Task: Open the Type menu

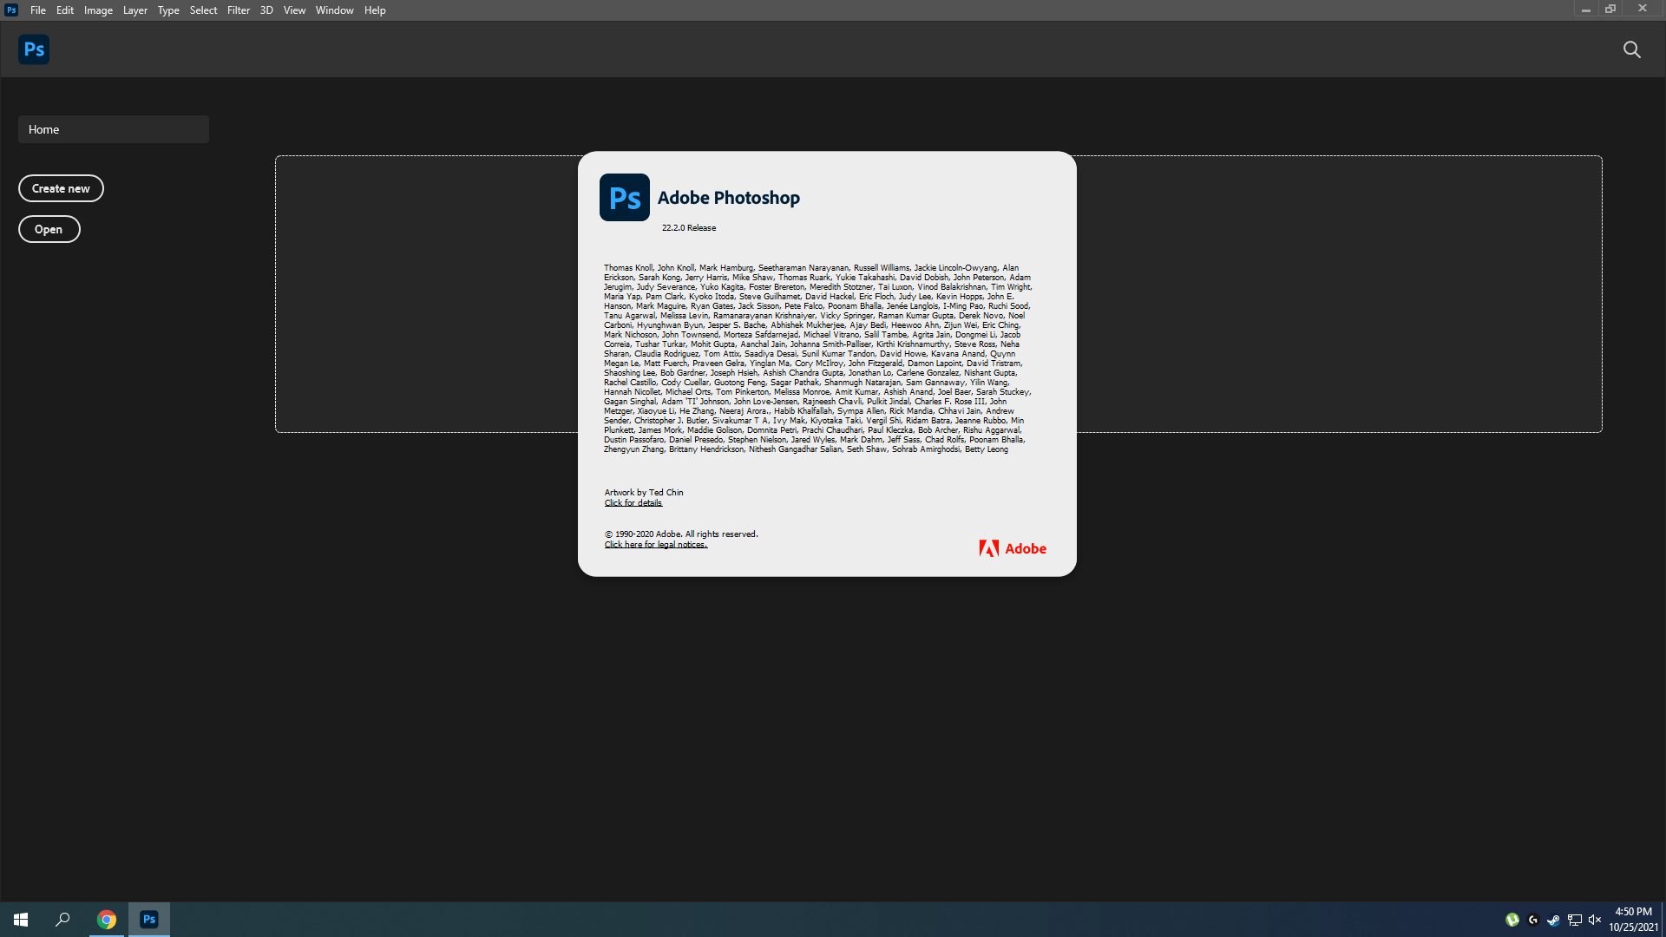Action: click(168, 10)
